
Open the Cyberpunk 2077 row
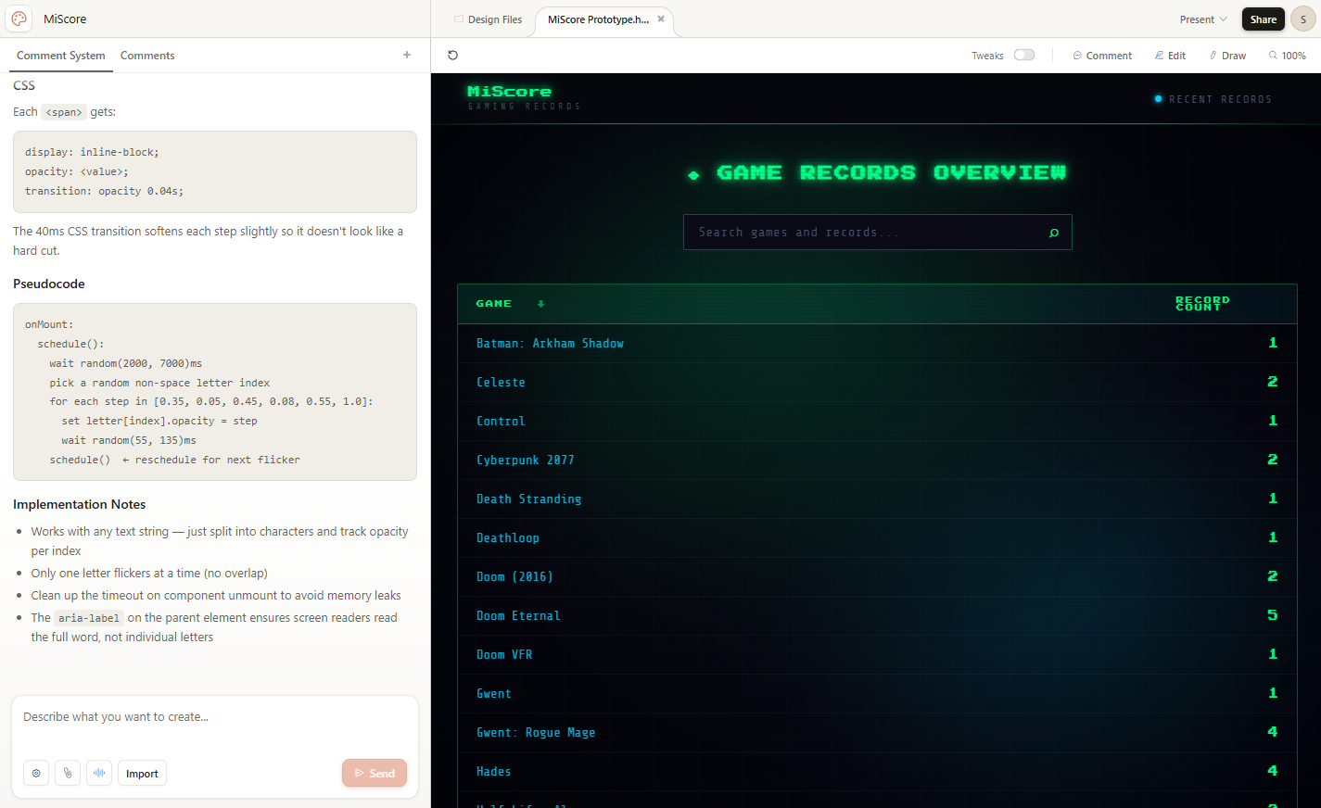pos(877,460)
